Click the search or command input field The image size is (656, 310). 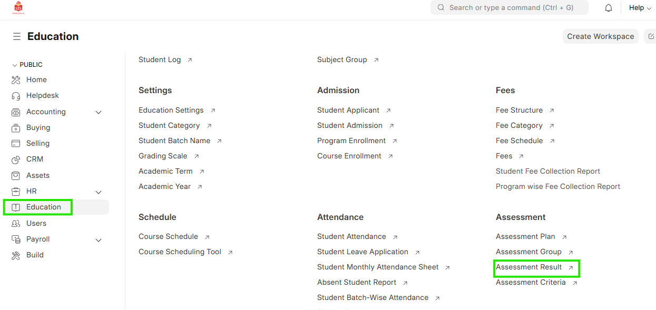click(509, 8)
